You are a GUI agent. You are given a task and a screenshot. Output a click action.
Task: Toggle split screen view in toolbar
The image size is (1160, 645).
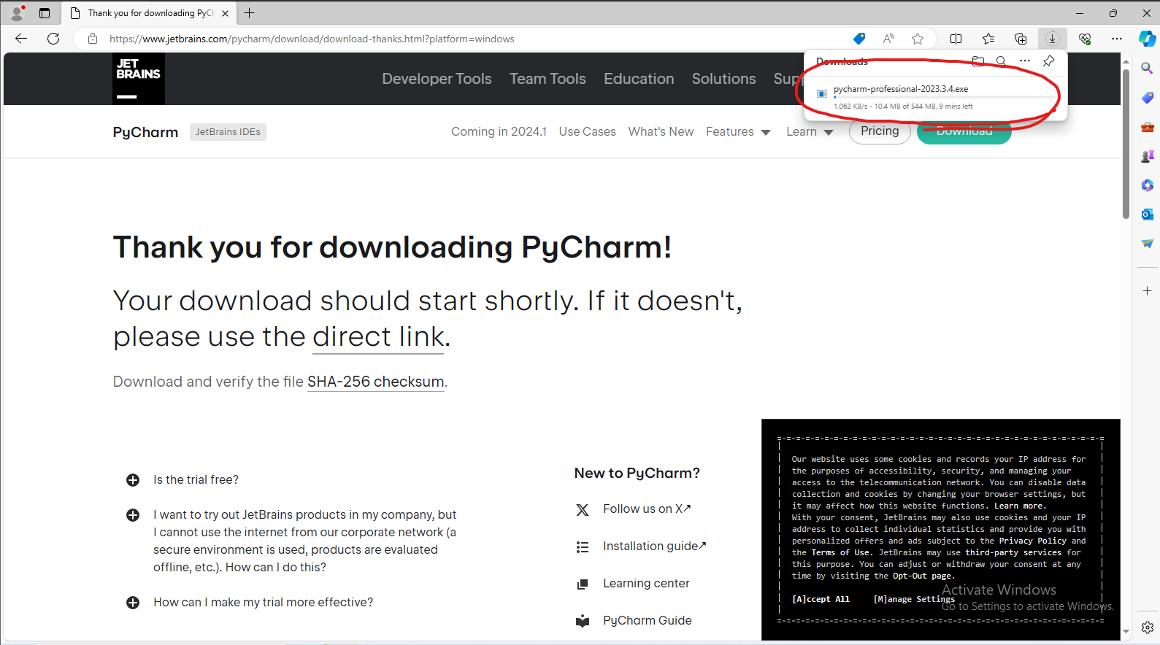pos(956,39)
